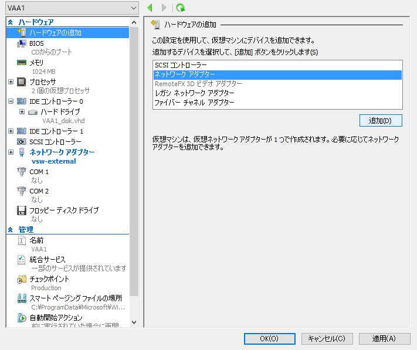Click the grey forward arrow icon
This screenshot has width=417, height=350.
pyautogui.click(x=164, y=8)
